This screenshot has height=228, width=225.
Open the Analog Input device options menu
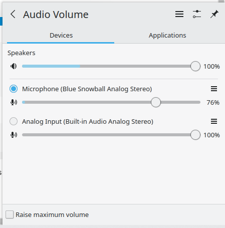click(214, 121)
